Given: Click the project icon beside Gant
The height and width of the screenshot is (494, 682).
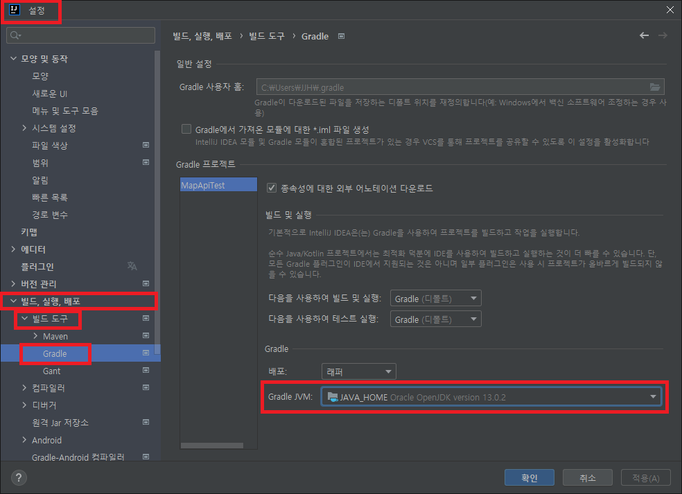Looking at the screenshot, I should coord(146,370).
